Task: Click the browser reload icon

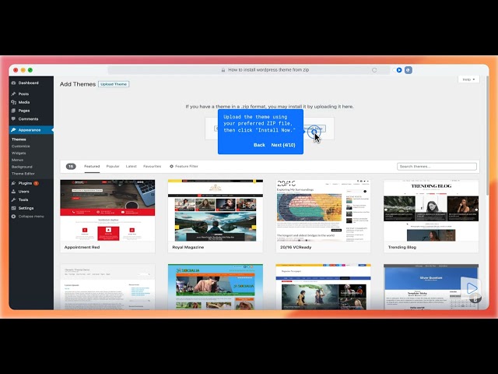Action: coord(374,70)
